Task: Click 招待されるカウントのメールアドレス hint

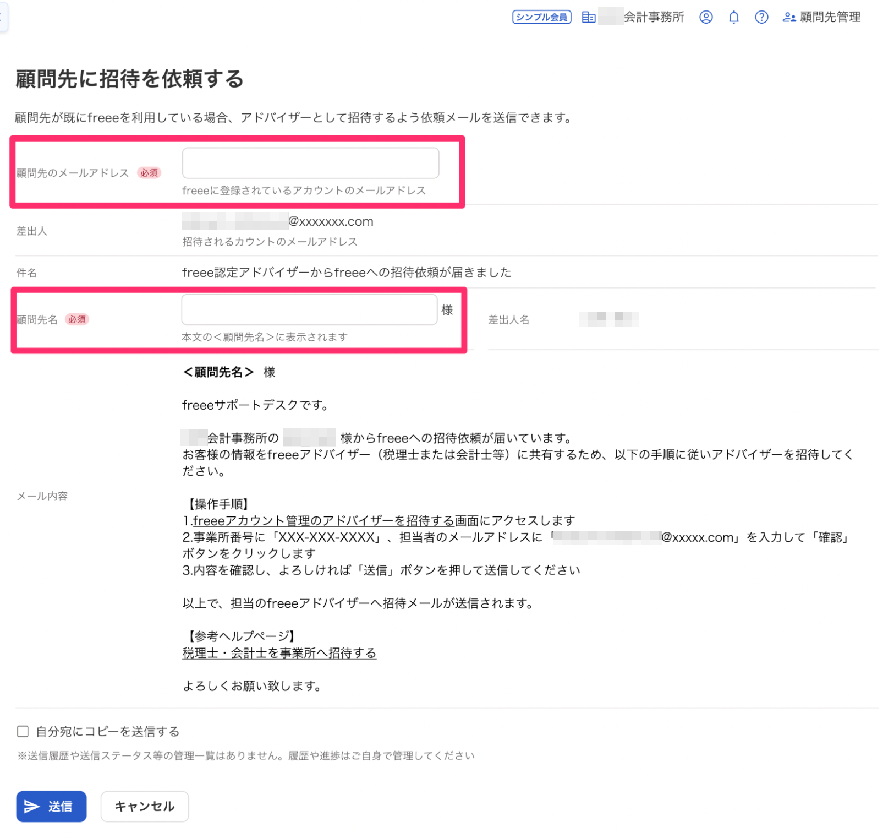Action: (270, 242)
